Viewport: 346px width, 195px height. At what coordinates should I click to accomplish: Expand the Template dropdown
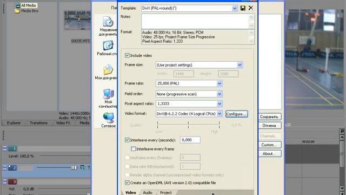[235, 9]
